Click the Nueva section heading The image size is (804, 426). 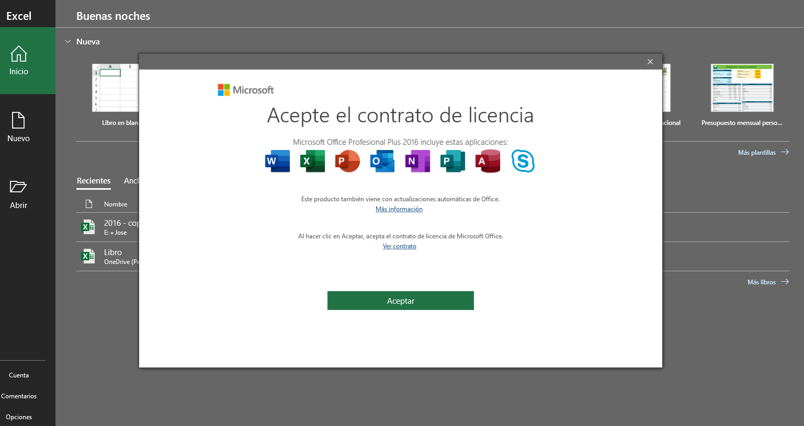[x=88, y=41]
